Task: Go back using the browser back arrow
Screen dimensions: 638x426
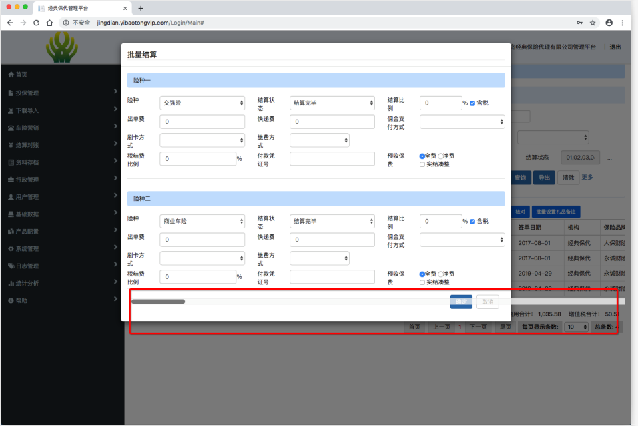Action: coord(10,23)
